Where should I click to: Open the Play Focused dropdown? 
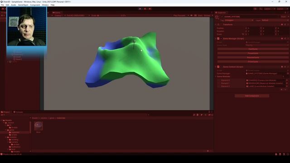tap(181, 15)
